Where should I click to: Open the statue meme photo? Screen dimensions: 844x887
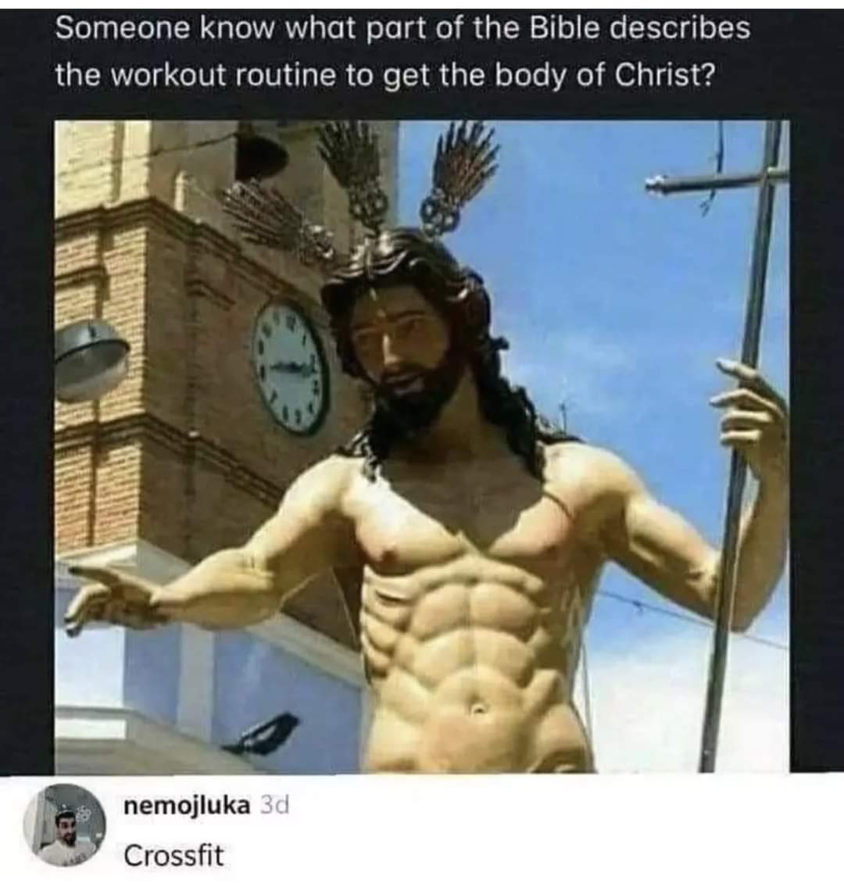(x=422, y=446)
